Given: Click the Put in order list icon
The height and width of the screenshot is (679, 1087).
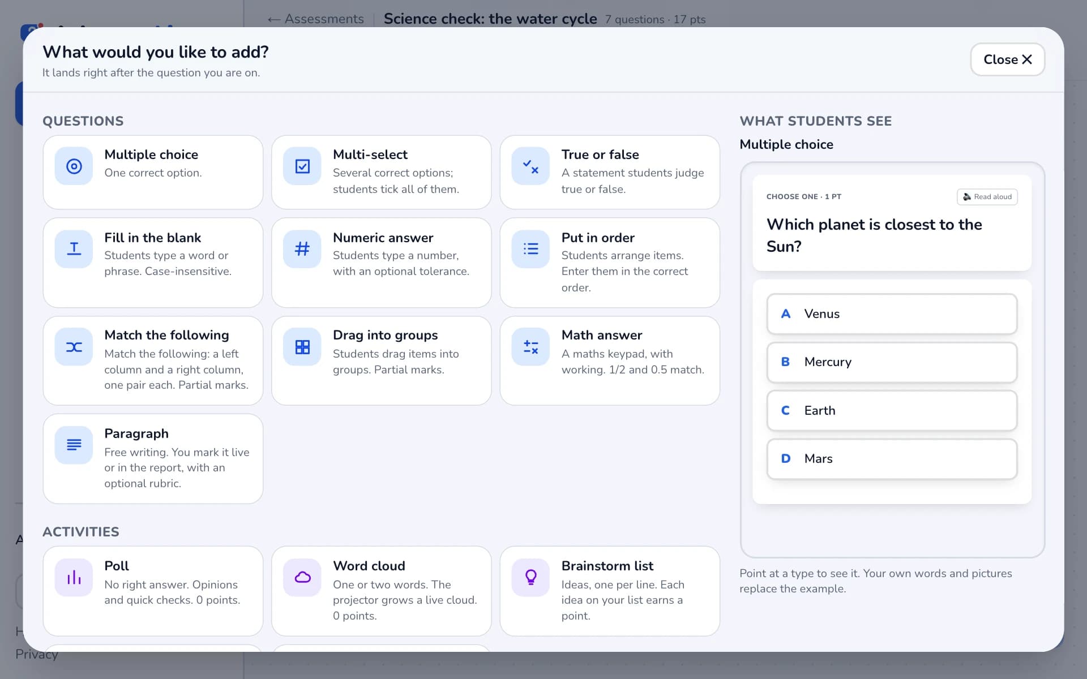Looking at the screenshot, I should click(x=530, y=249).
